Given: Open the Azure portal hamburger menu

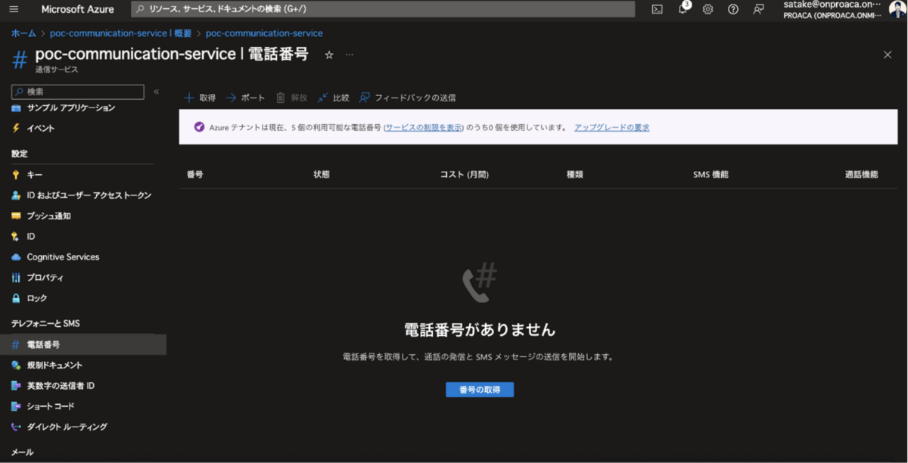Looking at the screenshot, I should click(x=15, y=9).
